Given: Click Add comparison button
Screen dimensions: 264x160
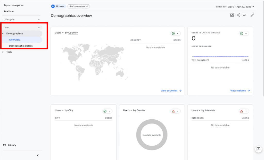Looking at the screenshot, I should tap(79, 6).
